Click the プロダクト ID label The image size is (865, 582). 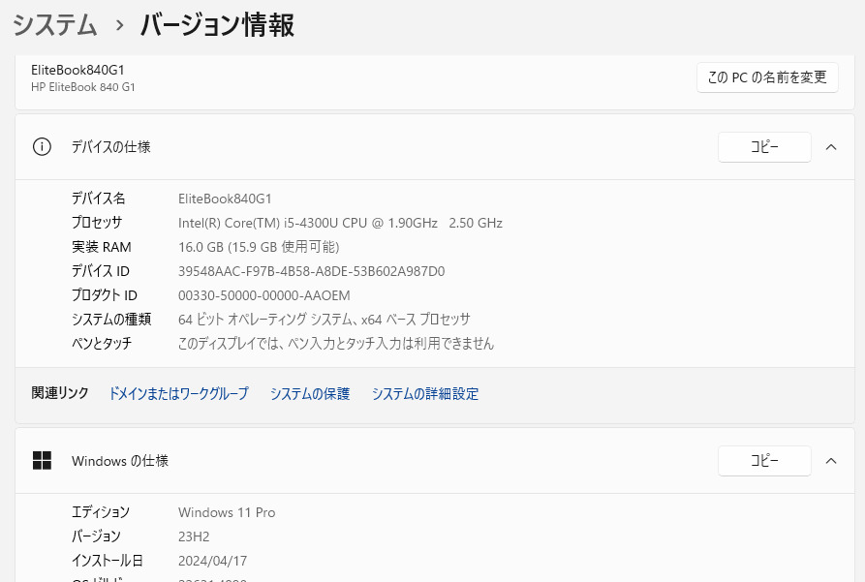click(x=105, y=295)
